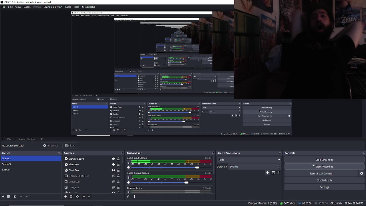Image resolution: width=366 pixels, height=206 pixels.
Task: Zoom out the preview with minus icon
Action: [3, 139]
